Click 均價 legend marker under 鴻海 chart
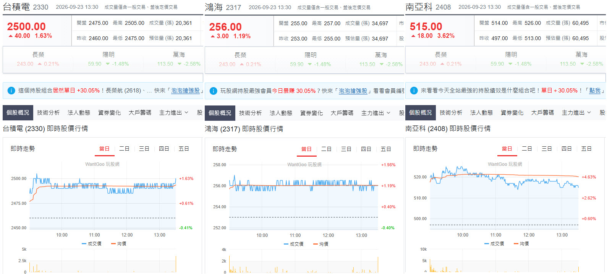The height and width of the screenshot is (274, 607). pos(316,244)
